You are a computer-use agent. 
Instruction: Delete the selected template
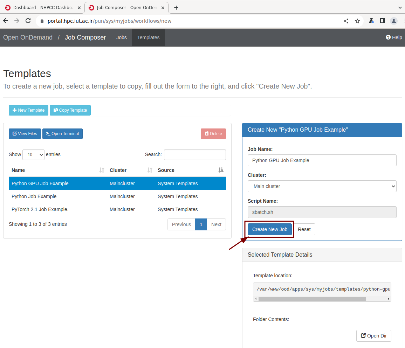(x=213, y=134)
